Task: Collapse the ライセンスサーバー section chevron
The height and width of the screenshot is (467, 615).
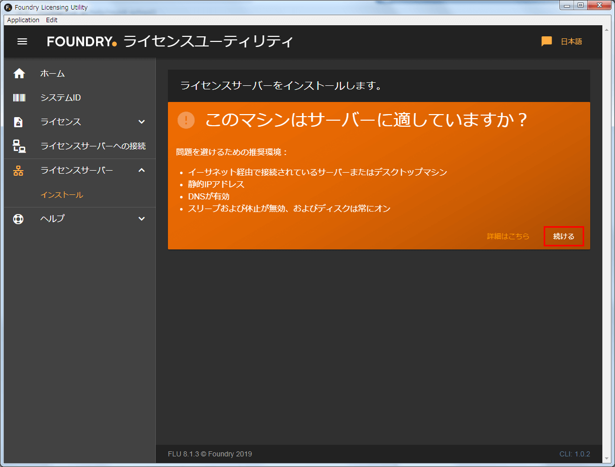Action: click(x=142, y=170)
